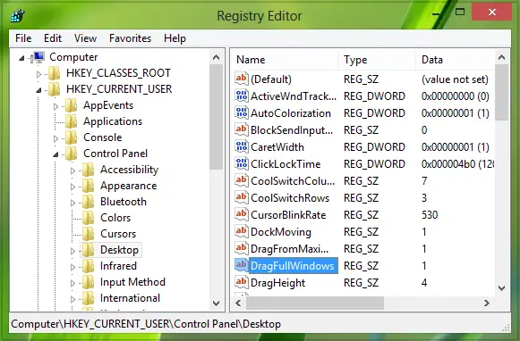Click the ab icon beside DragHeight

point(242,282)
